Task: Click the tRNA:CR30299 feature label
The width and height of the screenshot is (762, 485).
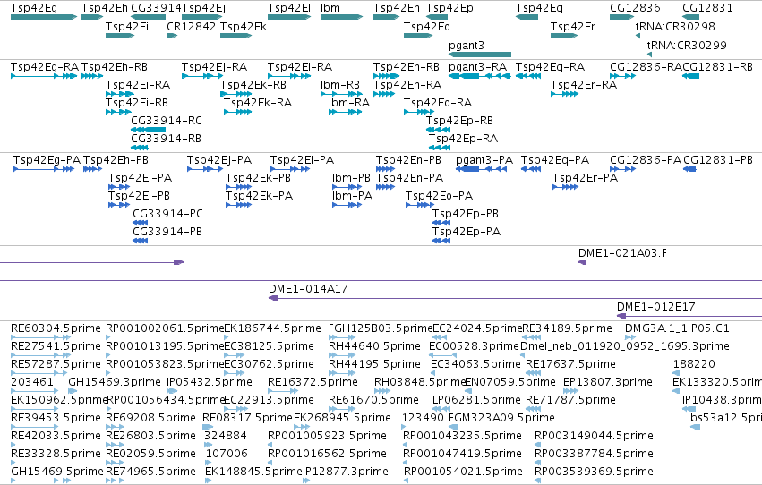Action: [687, 45]
